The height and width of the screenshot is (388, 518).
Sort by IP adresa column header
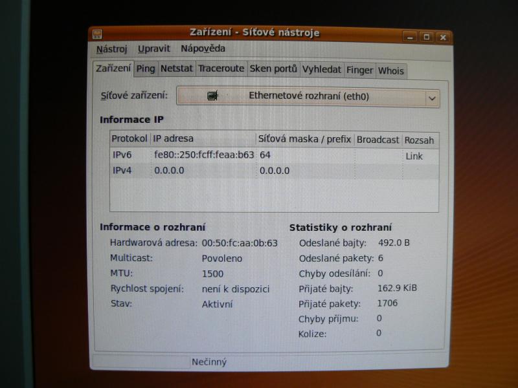click(x=203, y=138)
